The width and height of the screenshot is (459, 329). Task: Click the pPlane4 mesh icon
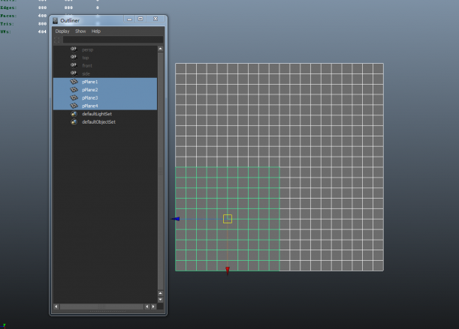pos(74,106)
